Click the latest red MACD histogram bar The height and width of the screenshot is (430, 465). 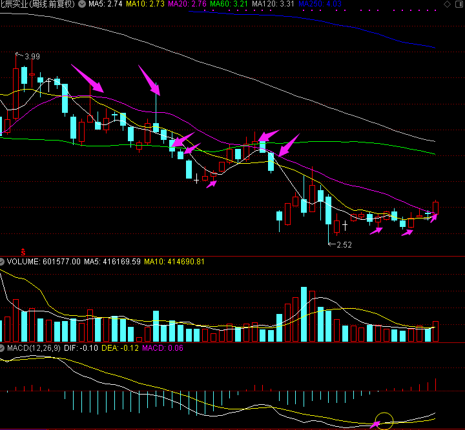tap(436, 385)
